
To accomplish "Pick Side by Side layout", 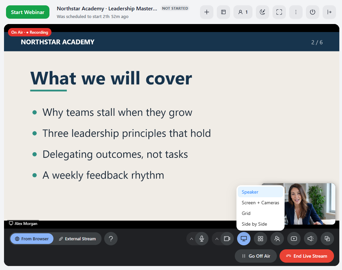I will (x=261, y=224).
